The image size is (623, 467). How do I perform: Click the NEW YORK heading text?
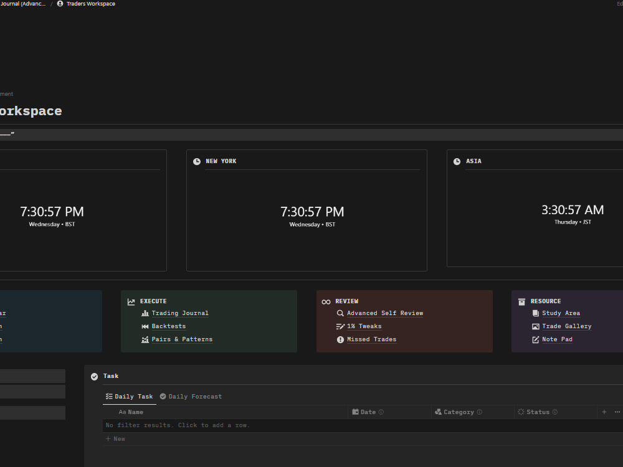tap(221, 161)
